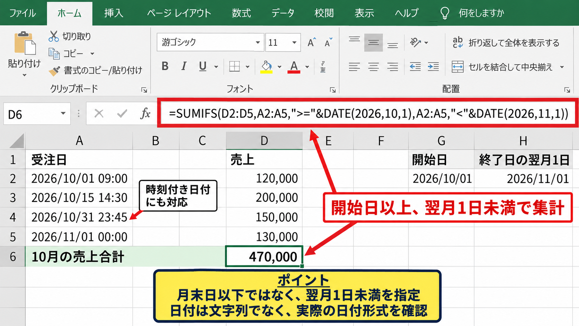The image size is (579, 326).
Task: Click the select all corner triangle
Action: coord(16,141)
